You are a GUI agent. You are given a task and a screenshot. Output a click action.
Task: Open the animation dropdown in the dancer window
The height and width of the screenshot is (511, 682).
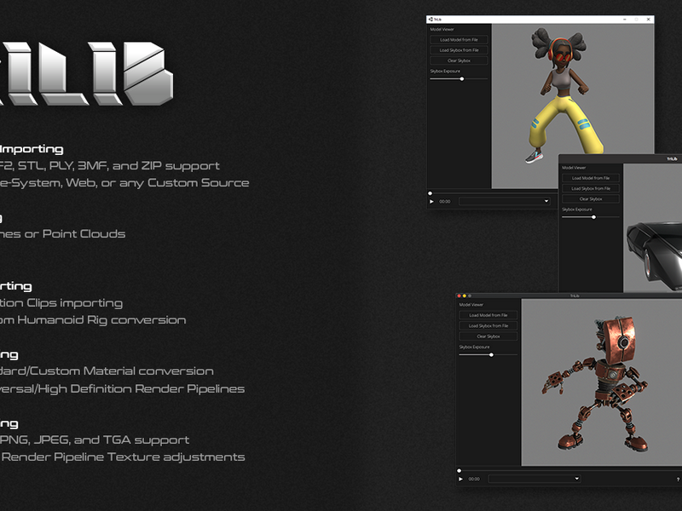(505, 201)
